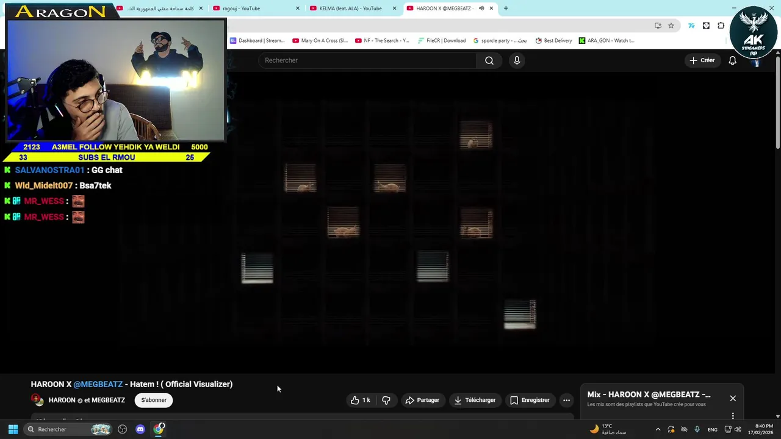The image size is (781, 439).
Task: Open the ARA_GON - Watch bookmark
Action: [606, 41]
